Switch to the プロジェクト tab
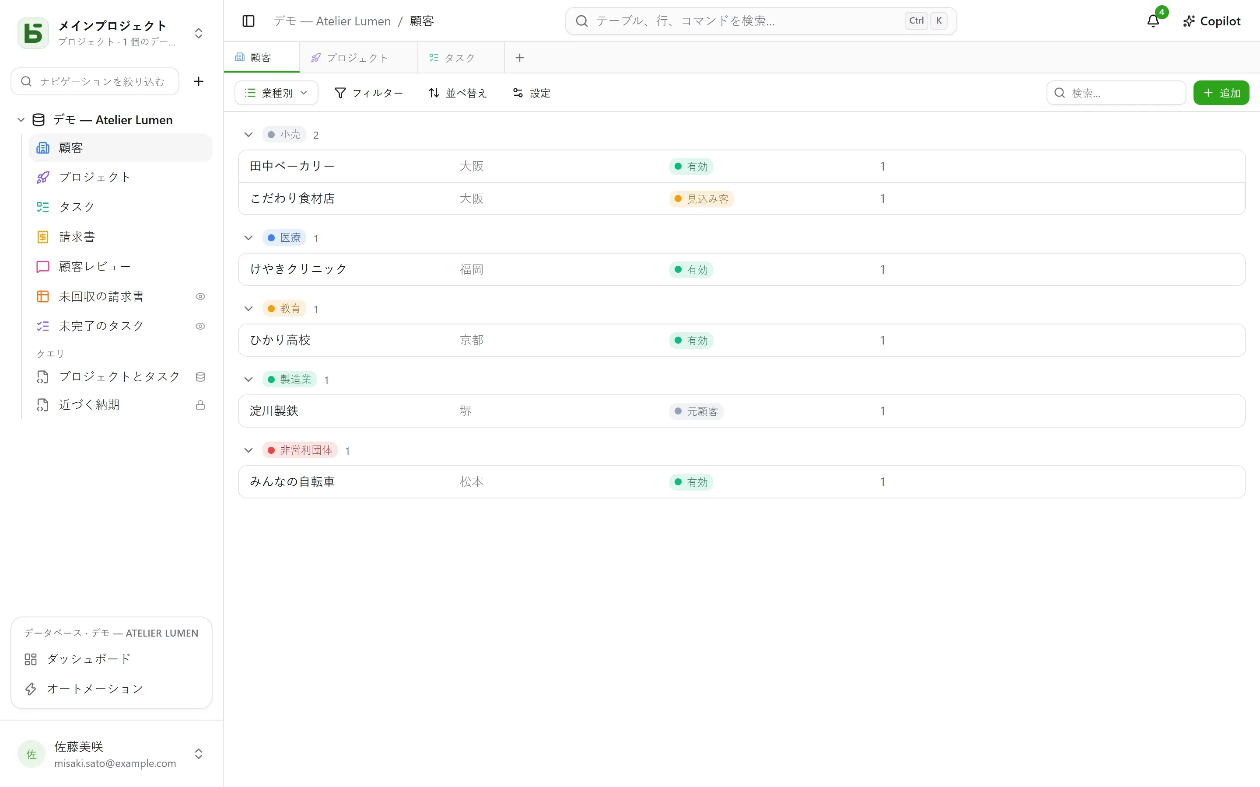This screenshot has width=1260, height=787. click(358, 58)
